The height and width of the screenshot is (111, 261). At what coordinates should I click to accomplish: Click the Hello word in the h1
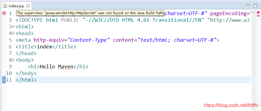(47, 67)
